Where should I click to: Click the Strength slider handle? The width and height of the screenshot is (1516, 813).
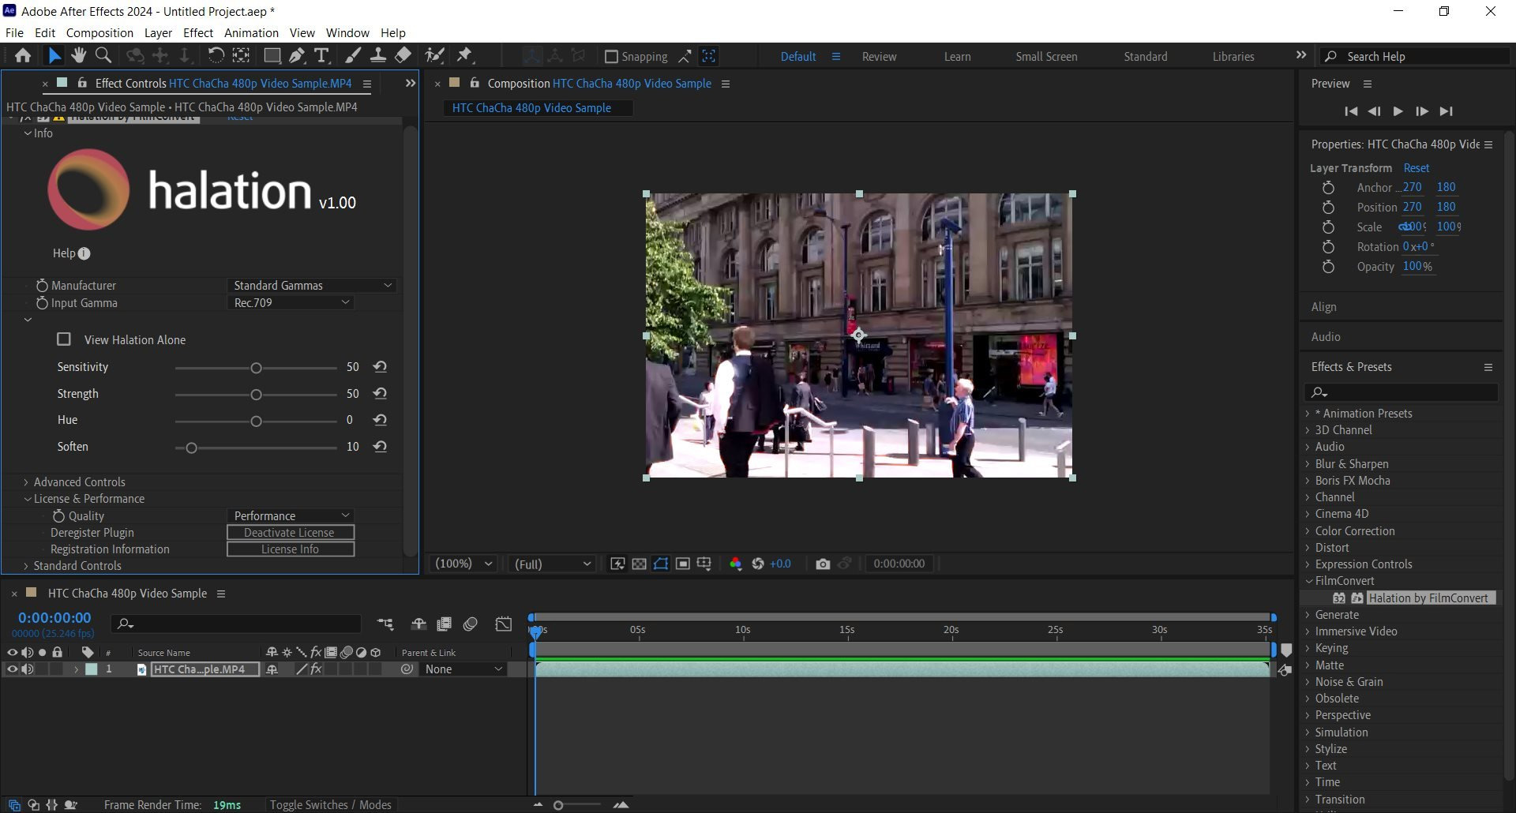tap(256, 394)
